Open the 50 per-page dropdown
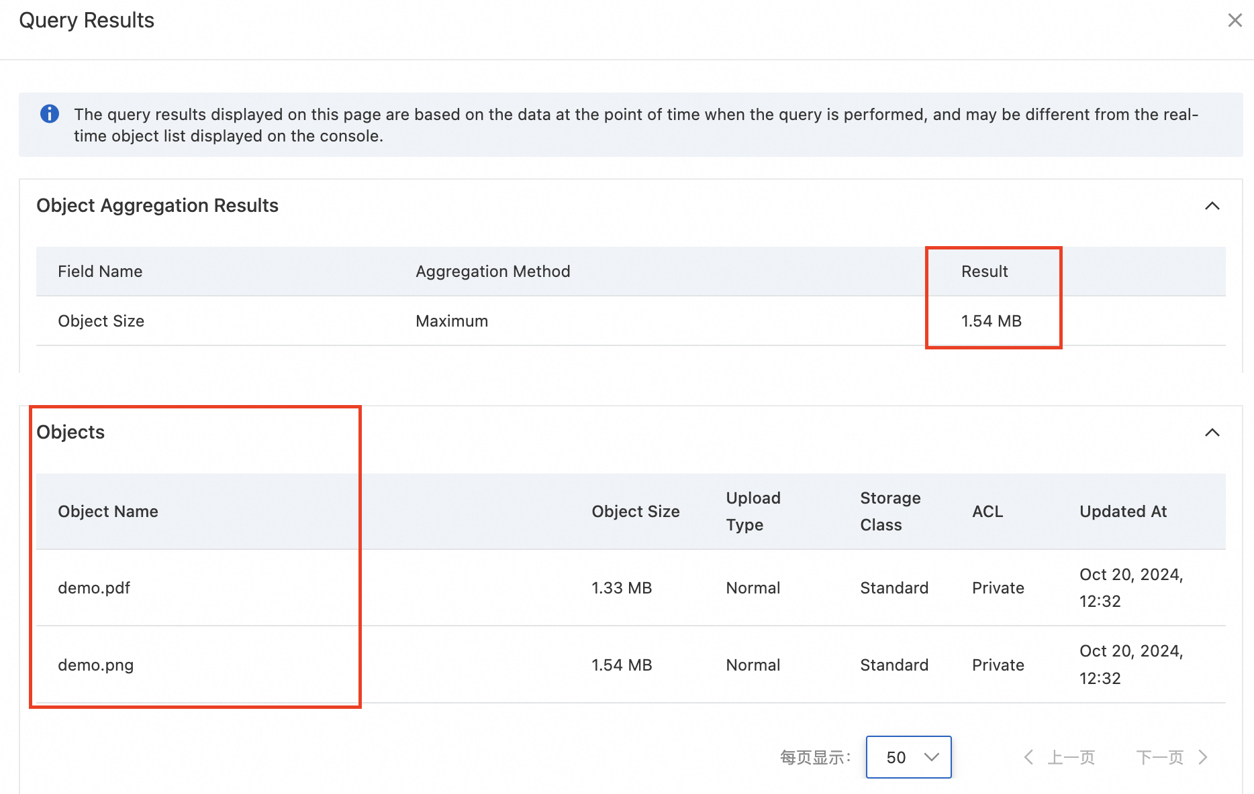 (908, 757)
